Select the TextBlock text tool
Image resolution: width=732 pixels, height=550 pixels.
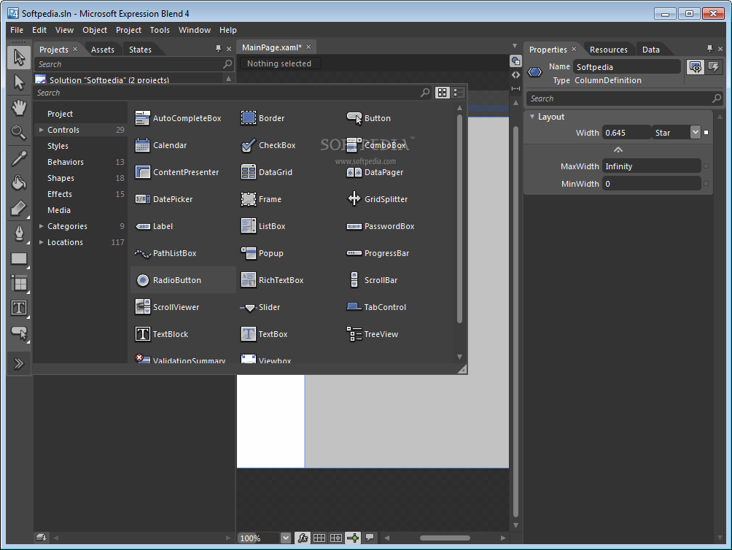[19, 308]
